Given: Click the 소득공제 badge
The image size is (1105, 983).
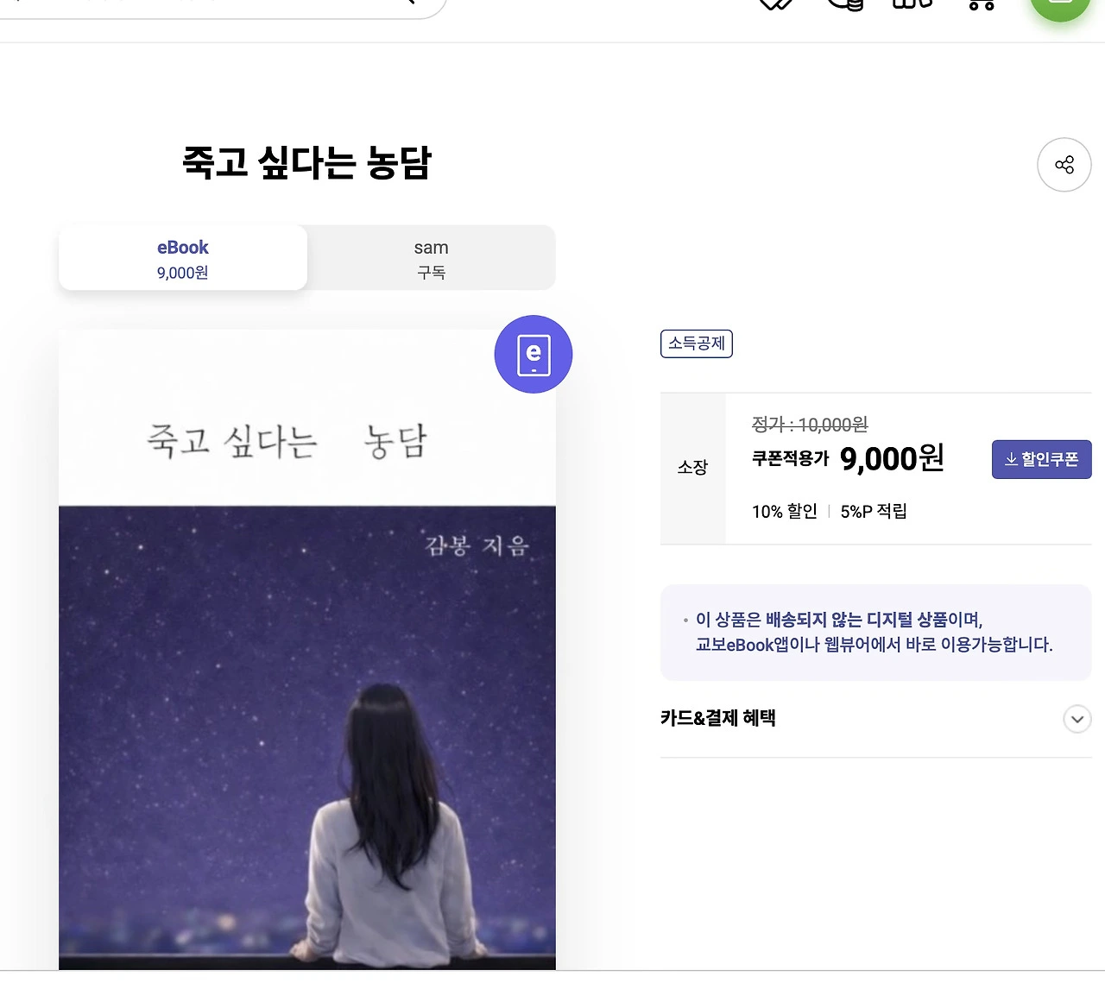Looking at the screenshot, I should [x=696, y=343].
